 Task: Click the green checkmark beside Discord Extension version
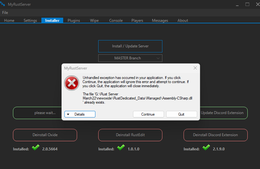pyautogui.click(x=206, y=148)
